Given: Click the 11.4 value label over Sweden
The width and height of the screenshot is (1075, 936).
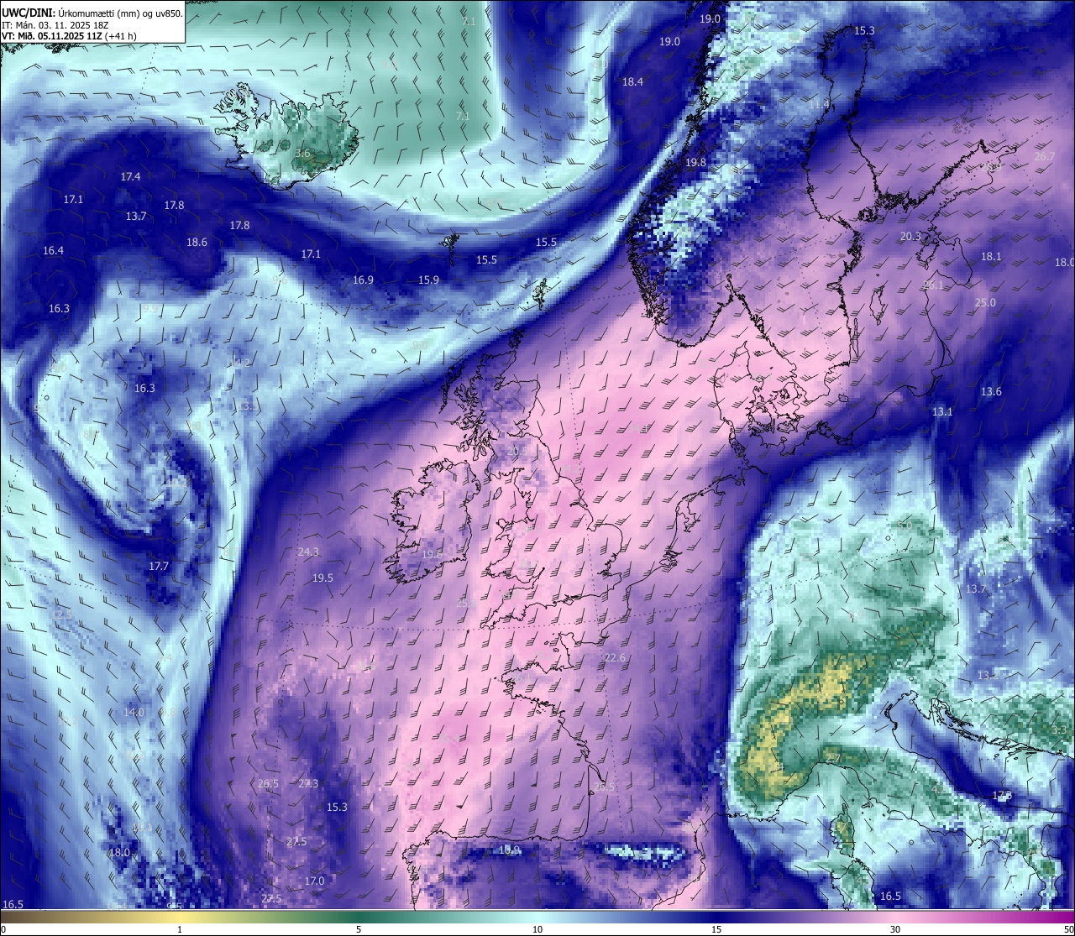Looking at the screenshot, I should tap(819, 104).
